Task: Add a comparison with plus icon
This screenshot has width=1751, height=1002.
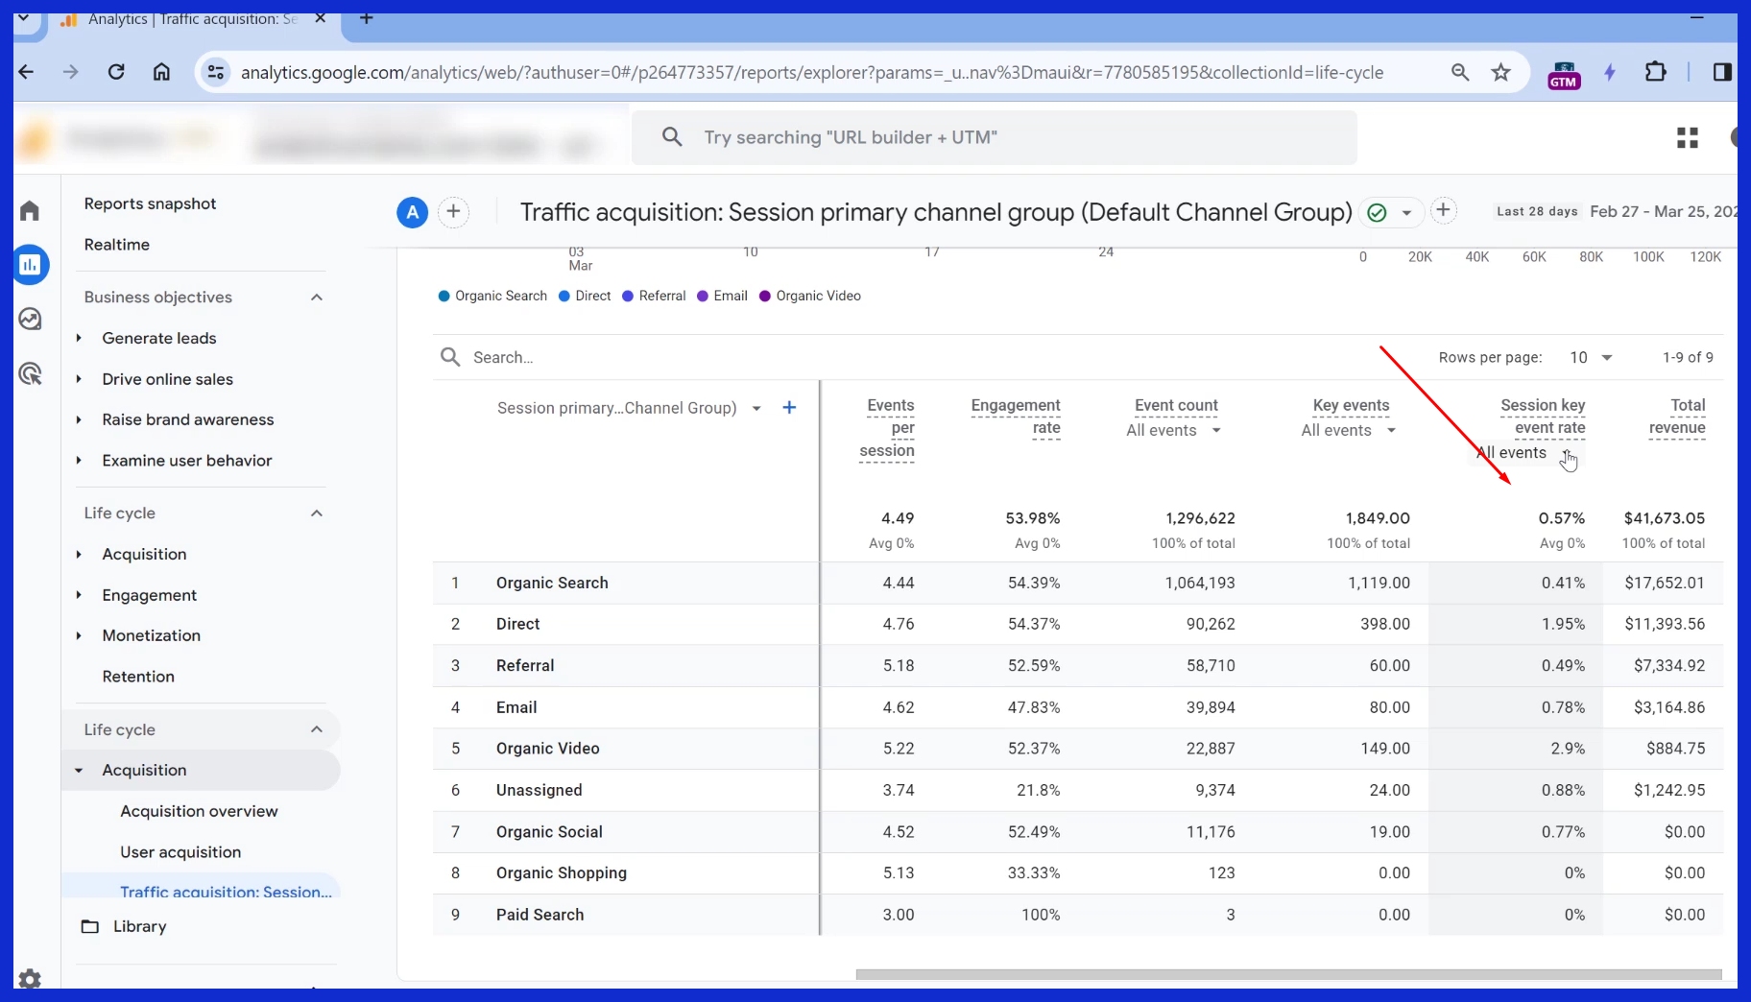Action: pos(453,212)
